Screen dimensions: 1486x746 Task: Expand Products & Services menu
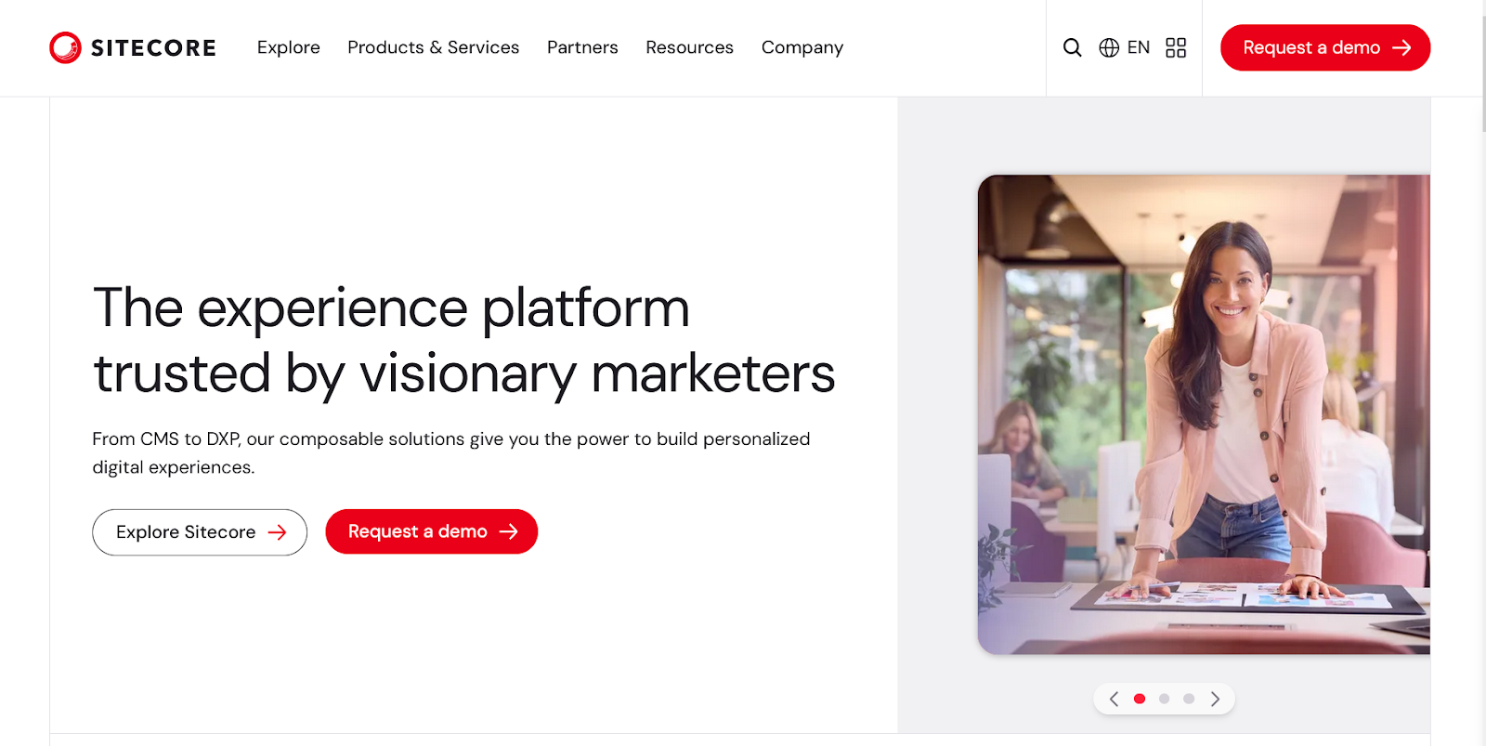coord(434,47)
